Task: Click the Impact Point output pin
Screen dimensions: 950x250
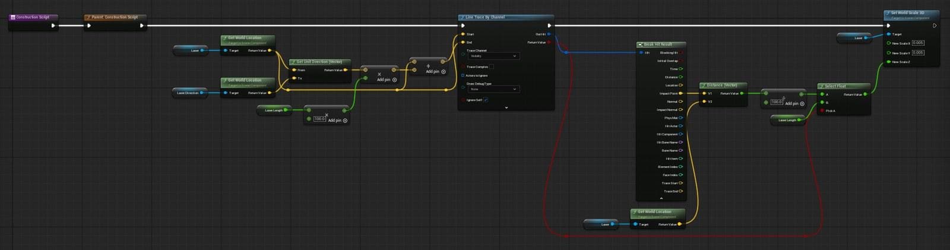Action: click(681, 93)
